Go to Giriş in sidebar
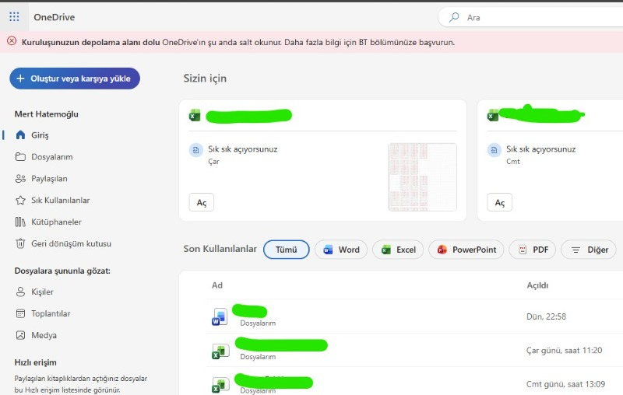 [x=40, y=135]
